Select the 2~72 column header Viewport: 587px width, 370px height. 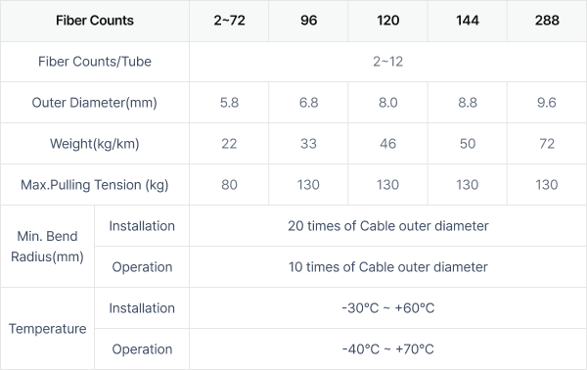click(x=229, y=21)
